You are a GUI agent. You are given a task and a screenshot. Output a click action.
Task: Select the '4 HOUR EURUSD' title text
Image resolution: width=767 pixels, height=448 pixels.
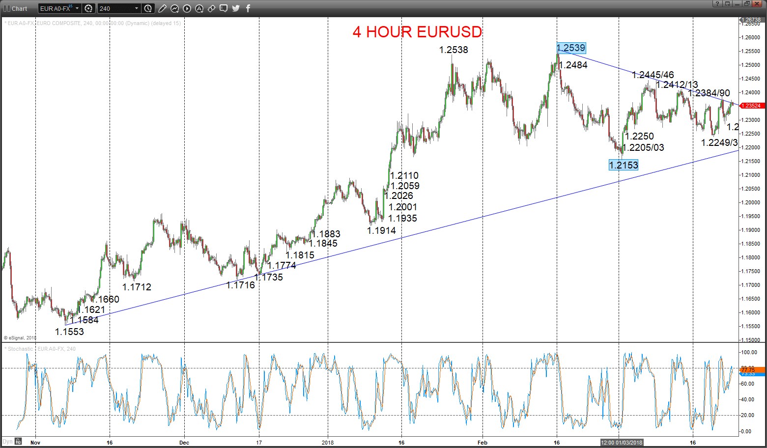pos(417,32)
